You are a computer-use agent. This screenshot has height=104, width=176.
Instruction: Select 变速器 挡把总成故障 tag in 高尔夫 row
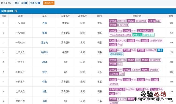152,41
